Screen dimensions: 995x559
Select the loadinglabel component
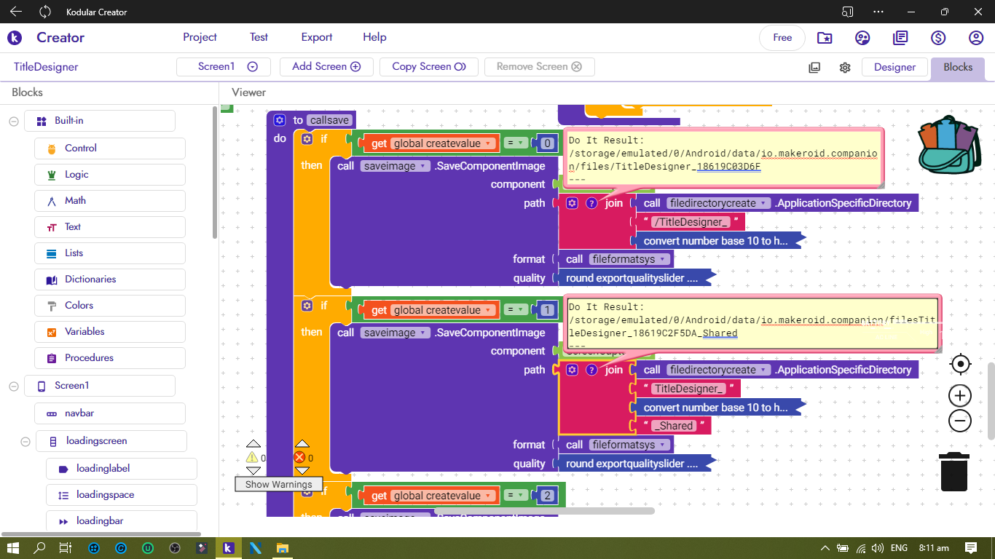(122, 469)
